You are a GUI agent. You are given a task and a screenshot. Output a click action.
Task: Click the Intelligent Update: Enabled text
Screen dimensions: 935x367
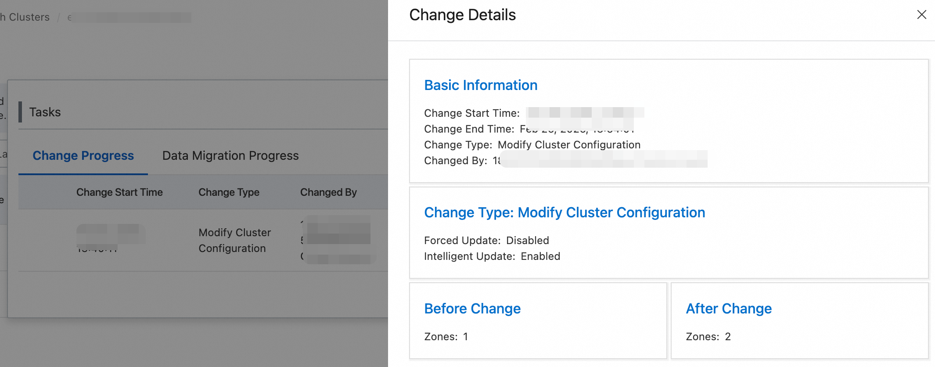click(492, 256)
